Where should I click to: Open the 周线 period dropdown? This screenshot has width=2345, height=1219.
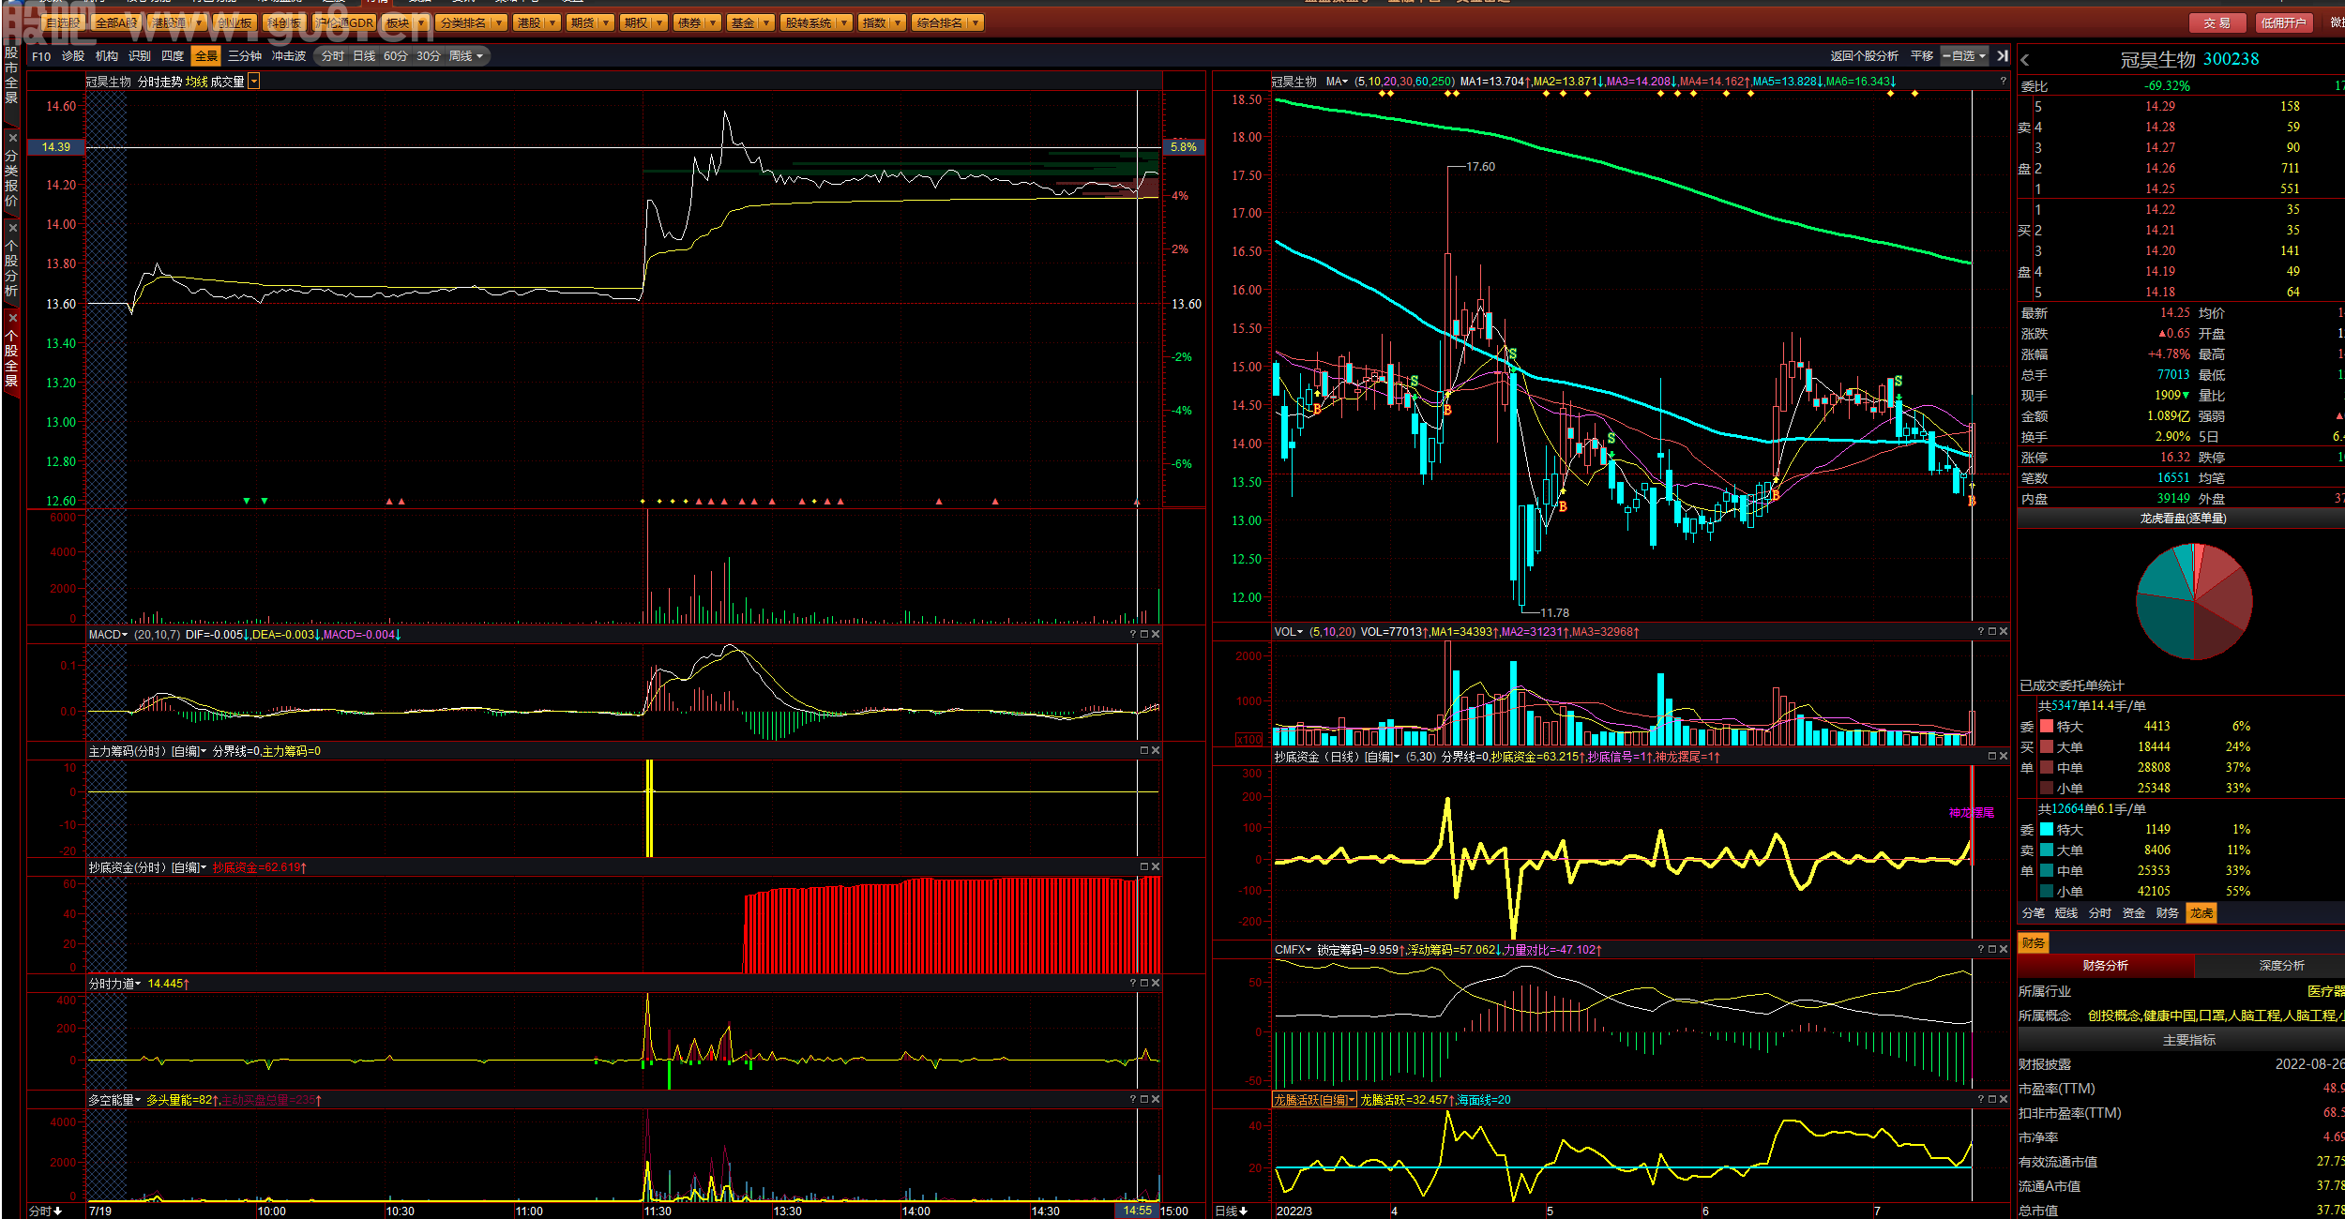click(466, 56)
